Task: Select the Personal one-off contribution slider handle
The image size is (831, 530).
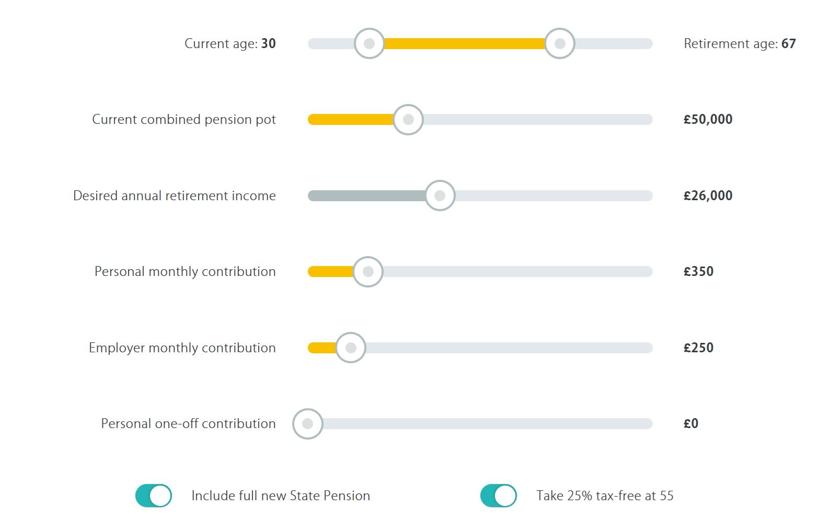Action: (x=308, y=423)
